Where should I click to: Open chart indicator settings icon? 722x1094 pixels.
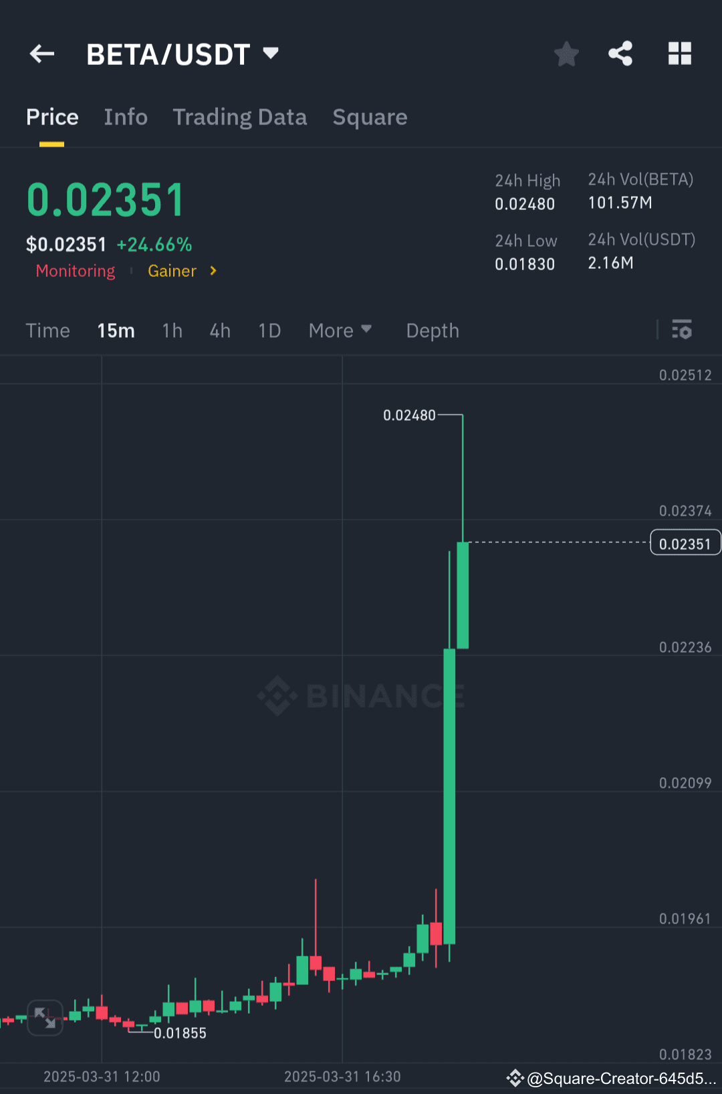click(x=682, y=330)
